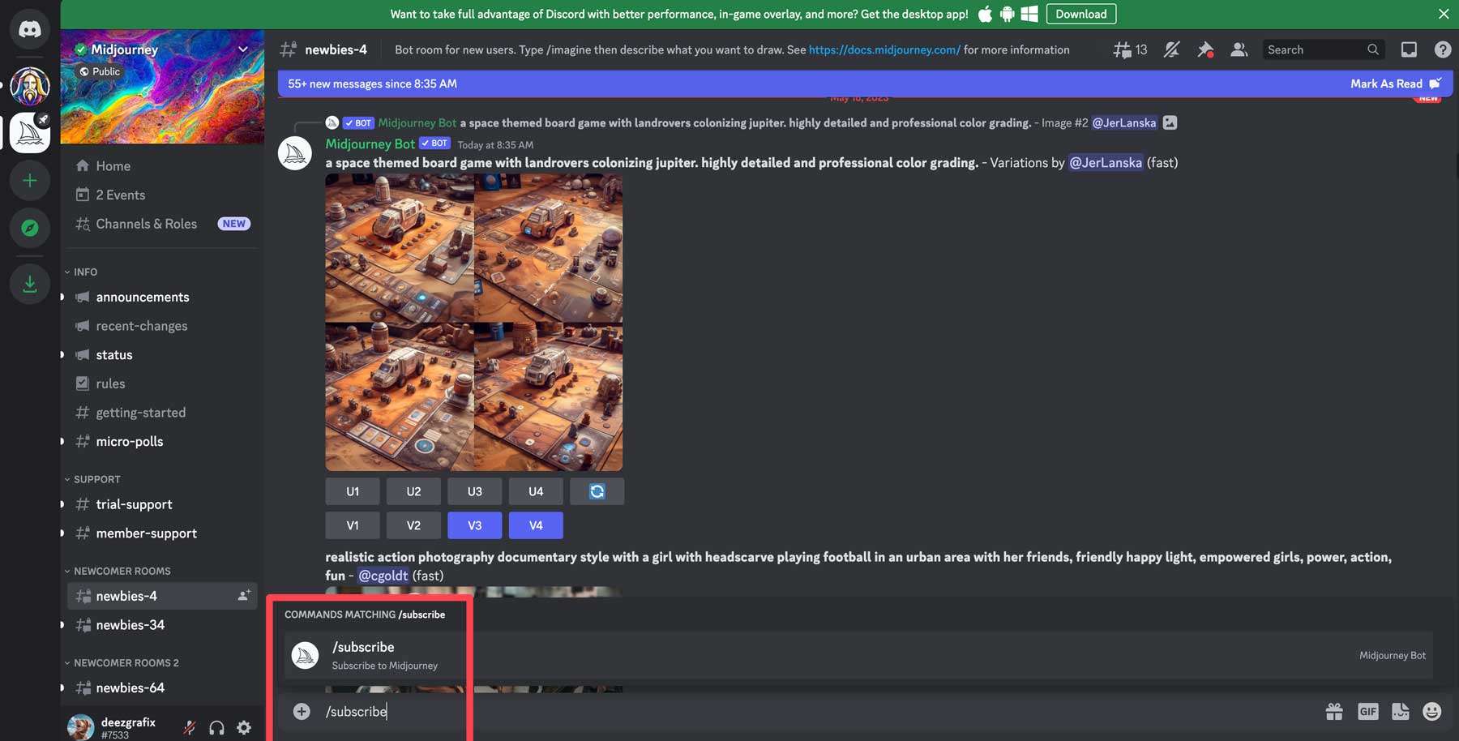Open the rules channel
This screenshot has width=1459, height=741.
[x=111, y=383]
